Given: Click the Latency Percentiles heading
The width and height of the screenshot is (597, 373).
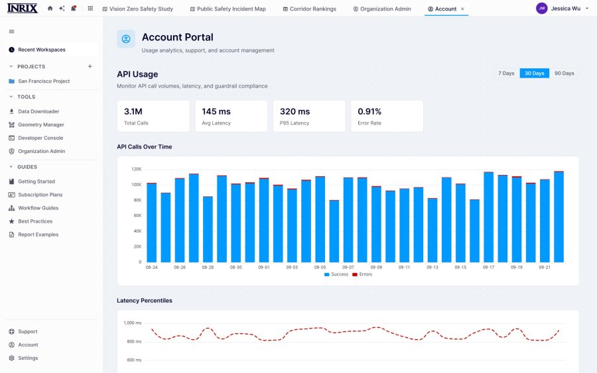Looking at the screenshot, I should 145,301.
